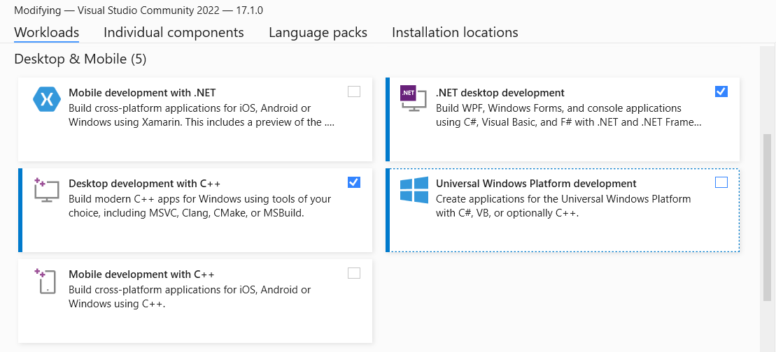Viewport: 776px width, 352px height.
Task: Select the Workloads tab
Action: click(x=46, y=32)
